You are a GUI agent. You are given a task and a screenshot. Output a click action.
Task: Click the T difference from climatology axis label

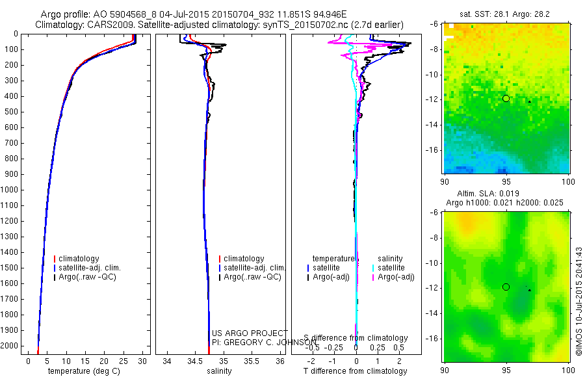[x=355, y=371]
